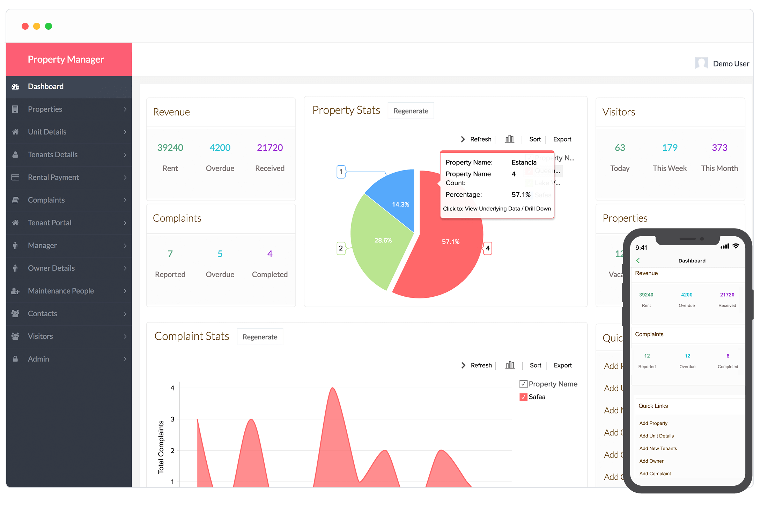The height and width of the screenshot is (506, 768).
Task: Toggle Demo User account menu
Action: coord(722,63)
